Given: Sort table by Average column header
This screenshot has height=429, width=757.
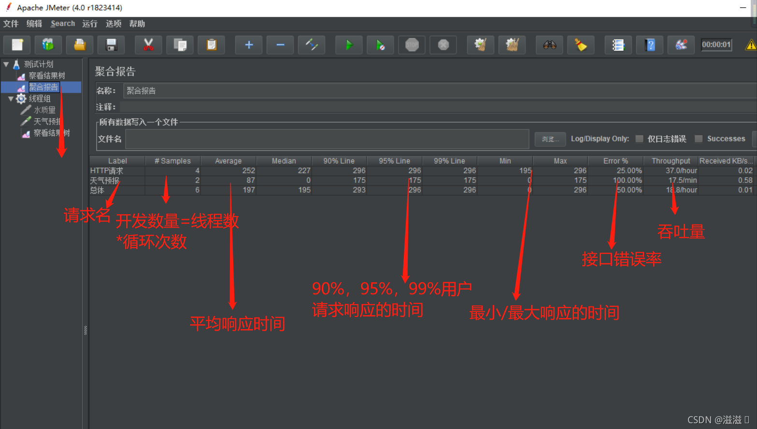Looking at the screenshot, I should pyautogui.click(x=228, y=161).
